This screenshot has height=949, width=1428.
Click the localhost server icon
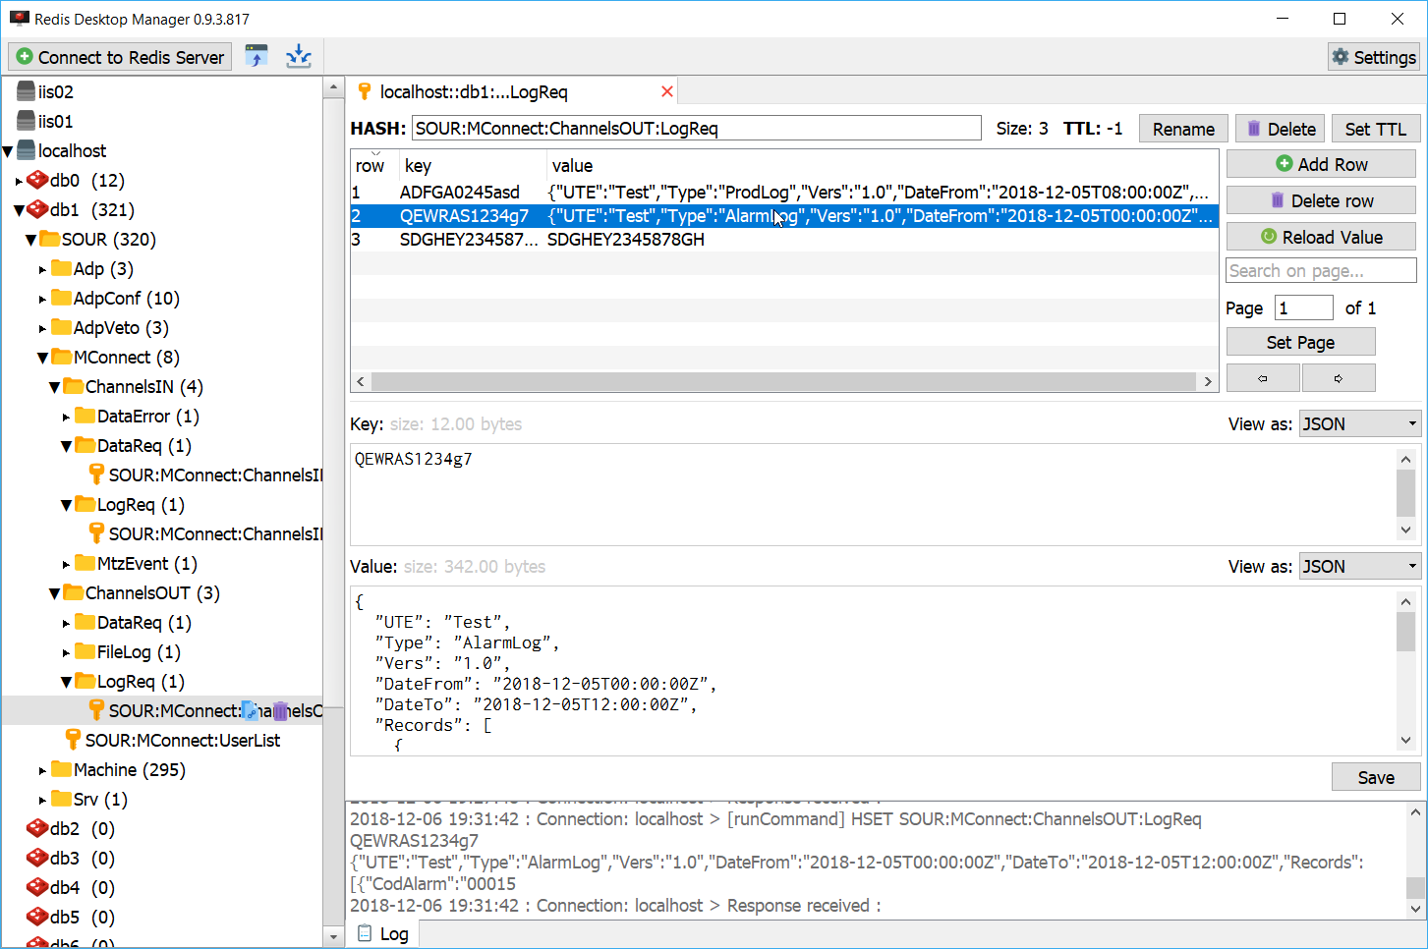click(27, 150)
